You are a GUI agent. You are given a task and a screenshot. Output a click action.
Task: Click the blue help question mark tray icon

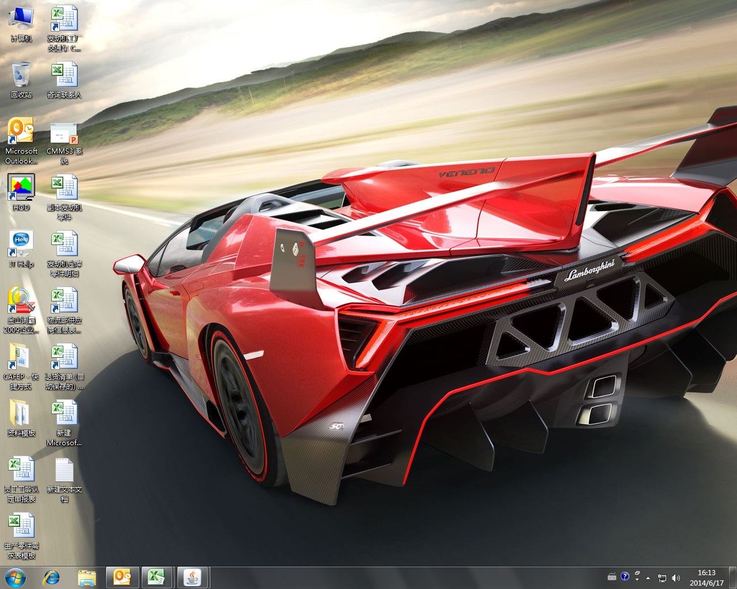click(x=625, y=576)
